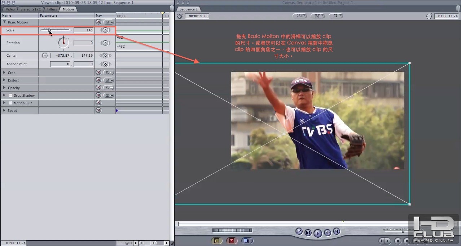The height and width of the screenshot is (246, 461).
Task: Reset the Crop parameters
Action: pos(98,73)
